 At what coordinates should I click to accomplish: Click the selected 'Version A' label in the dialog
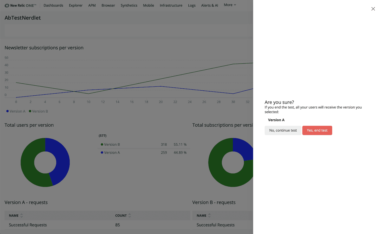pyautogui.click(x=276, y=120)
